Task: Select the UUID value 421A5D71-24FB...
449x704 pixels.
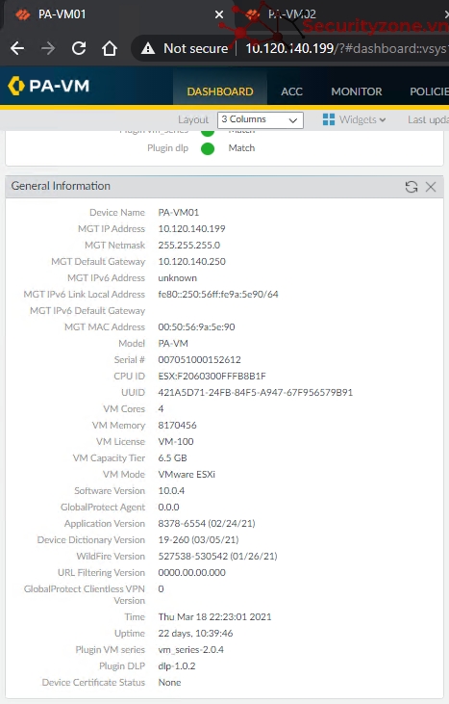Action: 256,392
